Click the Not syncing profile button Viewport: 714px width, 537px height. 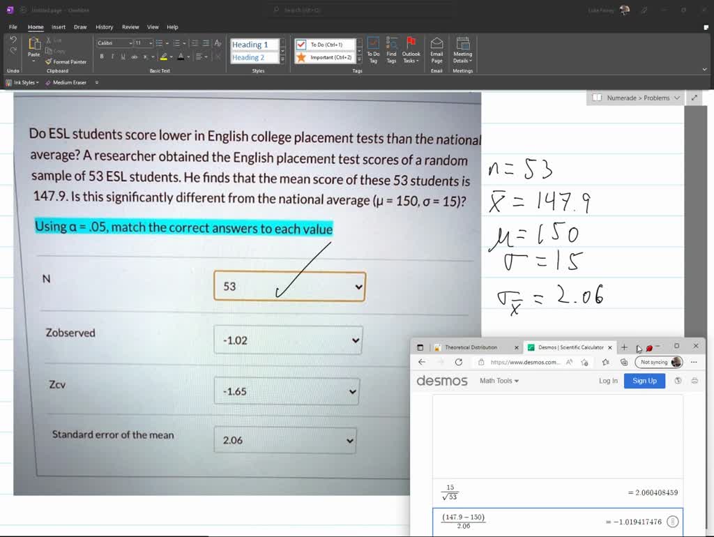click(659, 362)
